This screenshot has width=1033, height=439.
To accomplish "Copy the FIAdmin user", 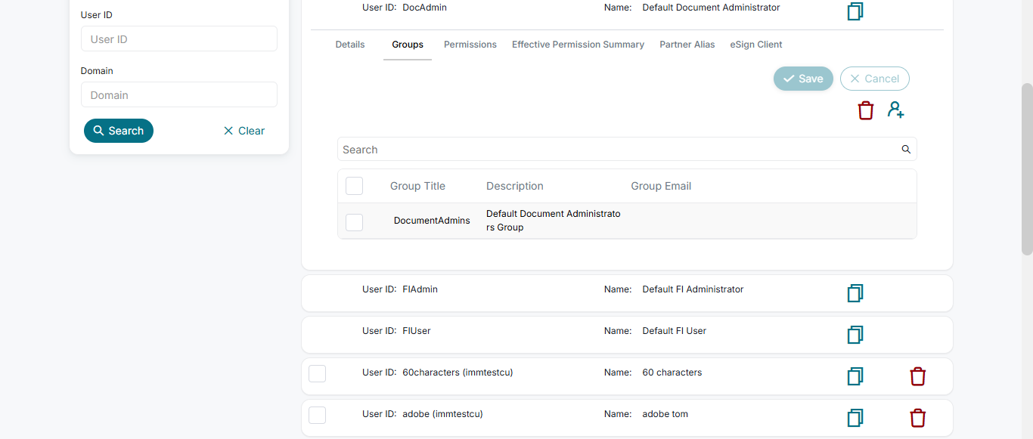I will click(855, 293).
